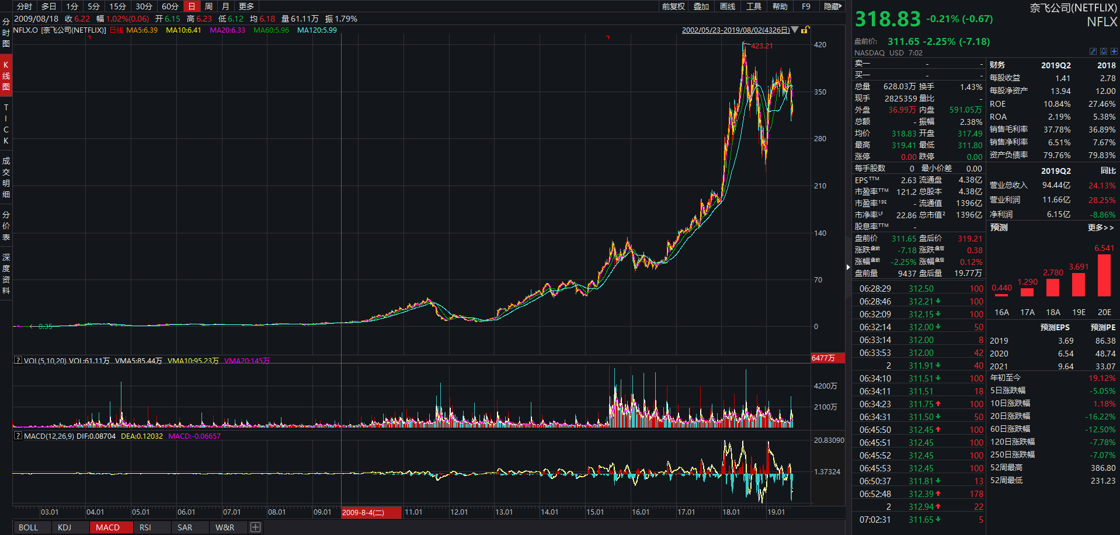
Task: Open the VOL indicator help question mark
Action: tap(18, 361)
